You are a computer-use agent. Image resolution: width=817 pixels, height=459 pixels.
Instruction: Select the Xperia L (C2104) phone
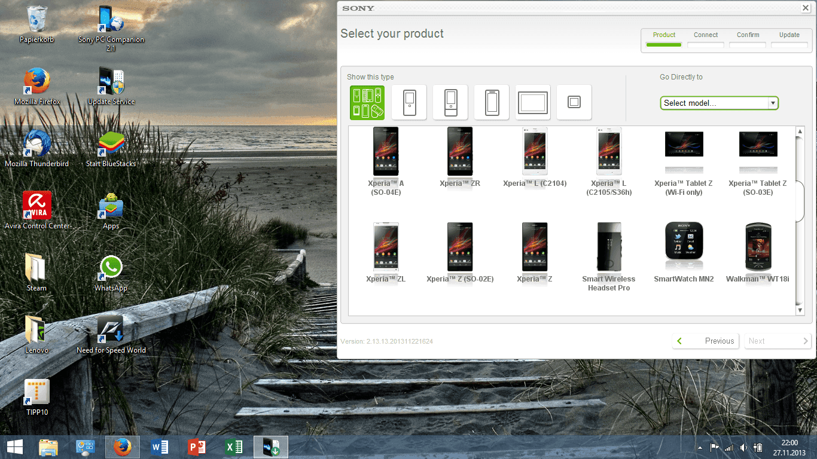pyautogui.click(x=535, y=157)
